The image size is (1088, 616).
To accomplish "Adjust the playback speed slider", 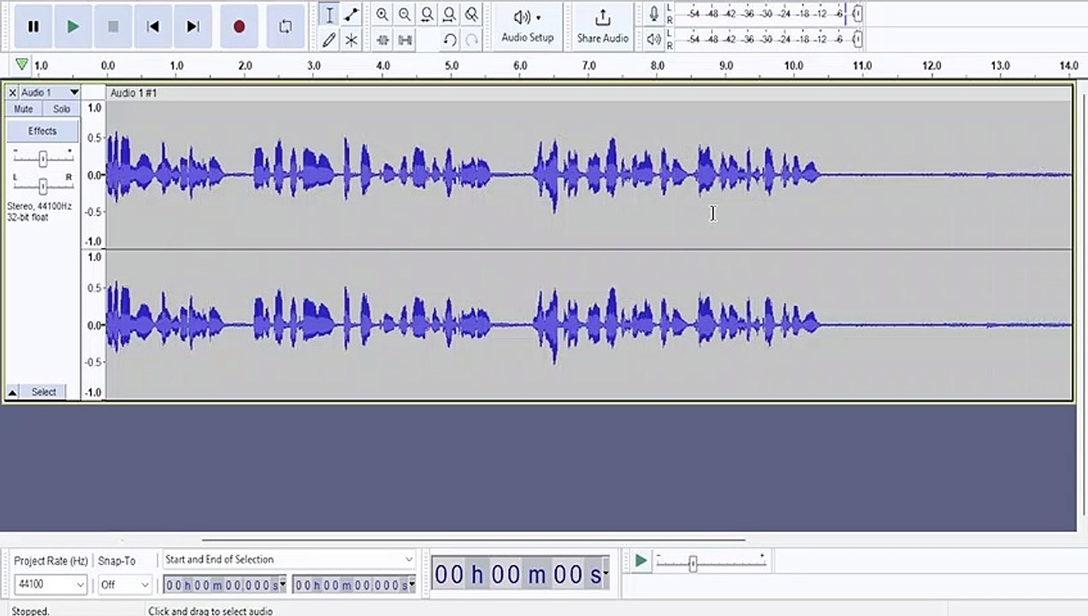I will coord(693,563).
